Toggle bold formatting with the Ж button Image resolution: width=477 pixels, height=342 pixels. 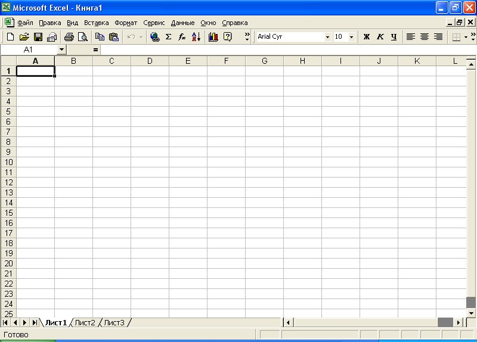[x=367, y=37]
